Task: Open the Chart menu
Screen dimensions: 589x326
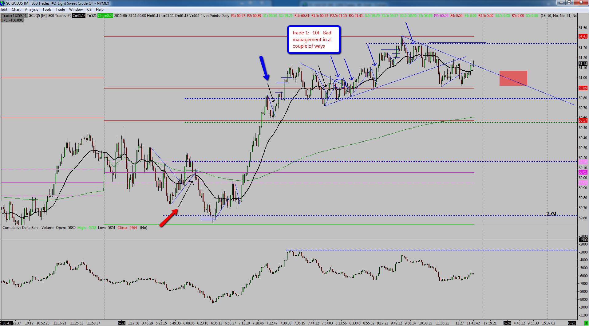Action: 16,10
